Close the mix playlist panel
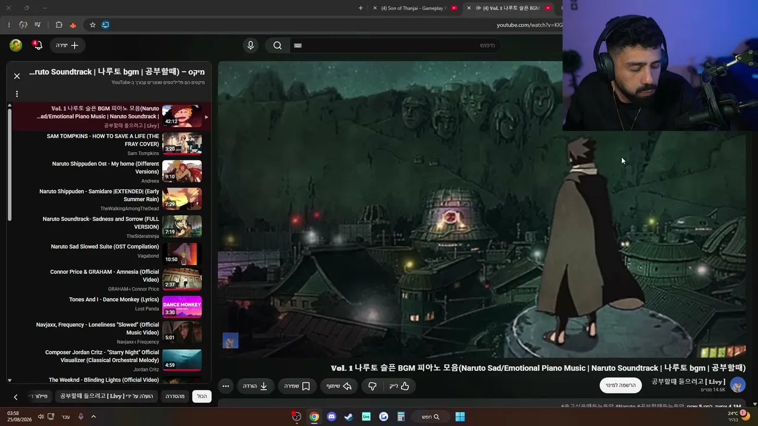 pyautogui.click(x=17, y=76)
